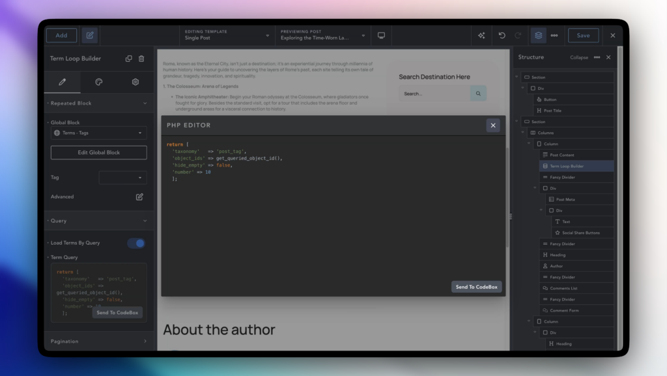Image resolution: width=667 pixels, height=376 pixels.
Task: Click the Edit Global Block button
Action: tap(98, 153)
